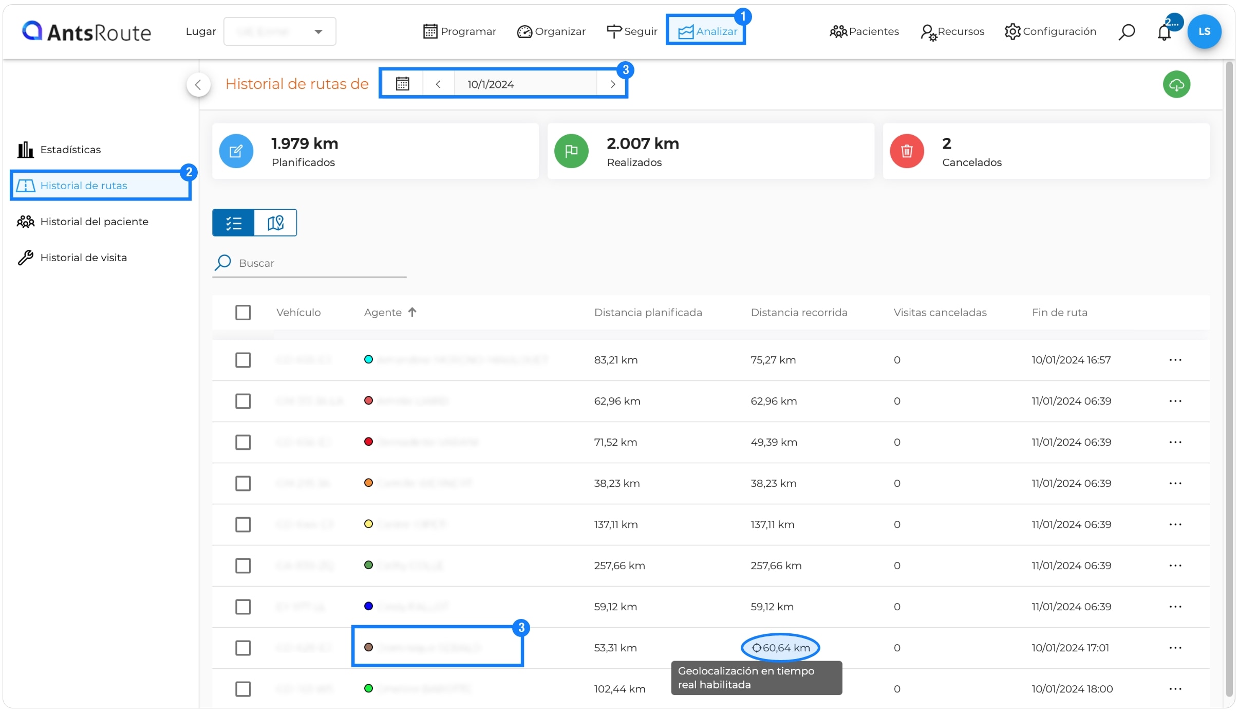Image resolution: width=1238 pixels, height=712 pixels.
Task: Click the red Cancelados trash icon
Action: coord(907,151)
